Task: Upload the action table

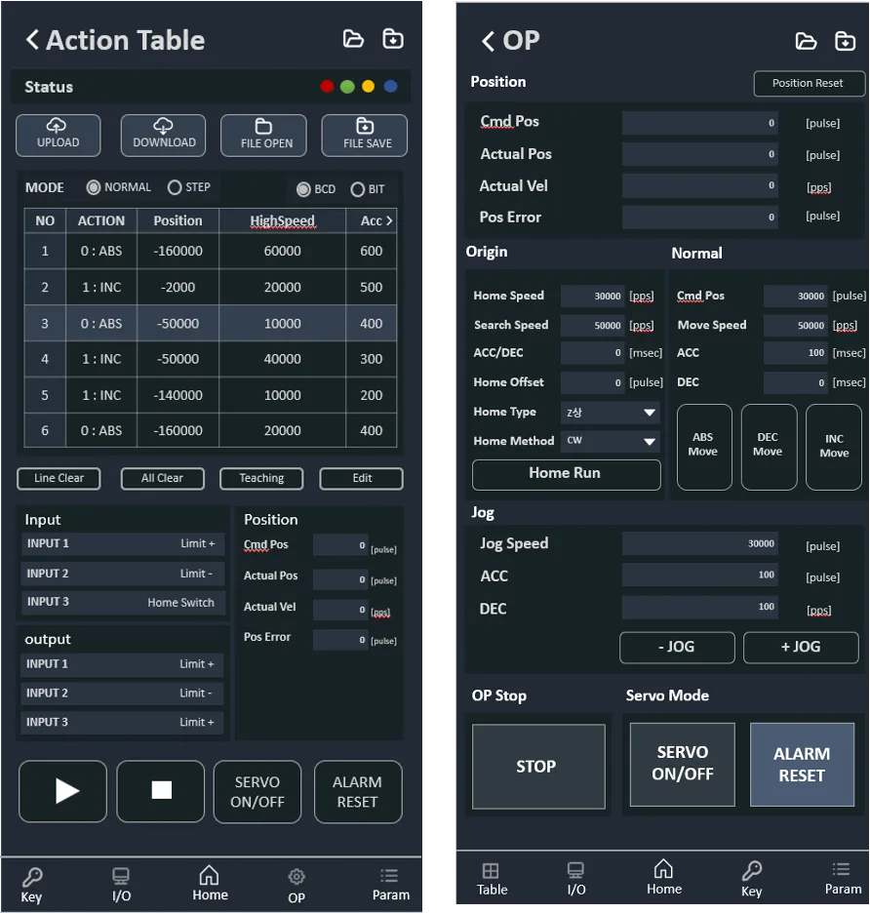Action: coord(59,136)
